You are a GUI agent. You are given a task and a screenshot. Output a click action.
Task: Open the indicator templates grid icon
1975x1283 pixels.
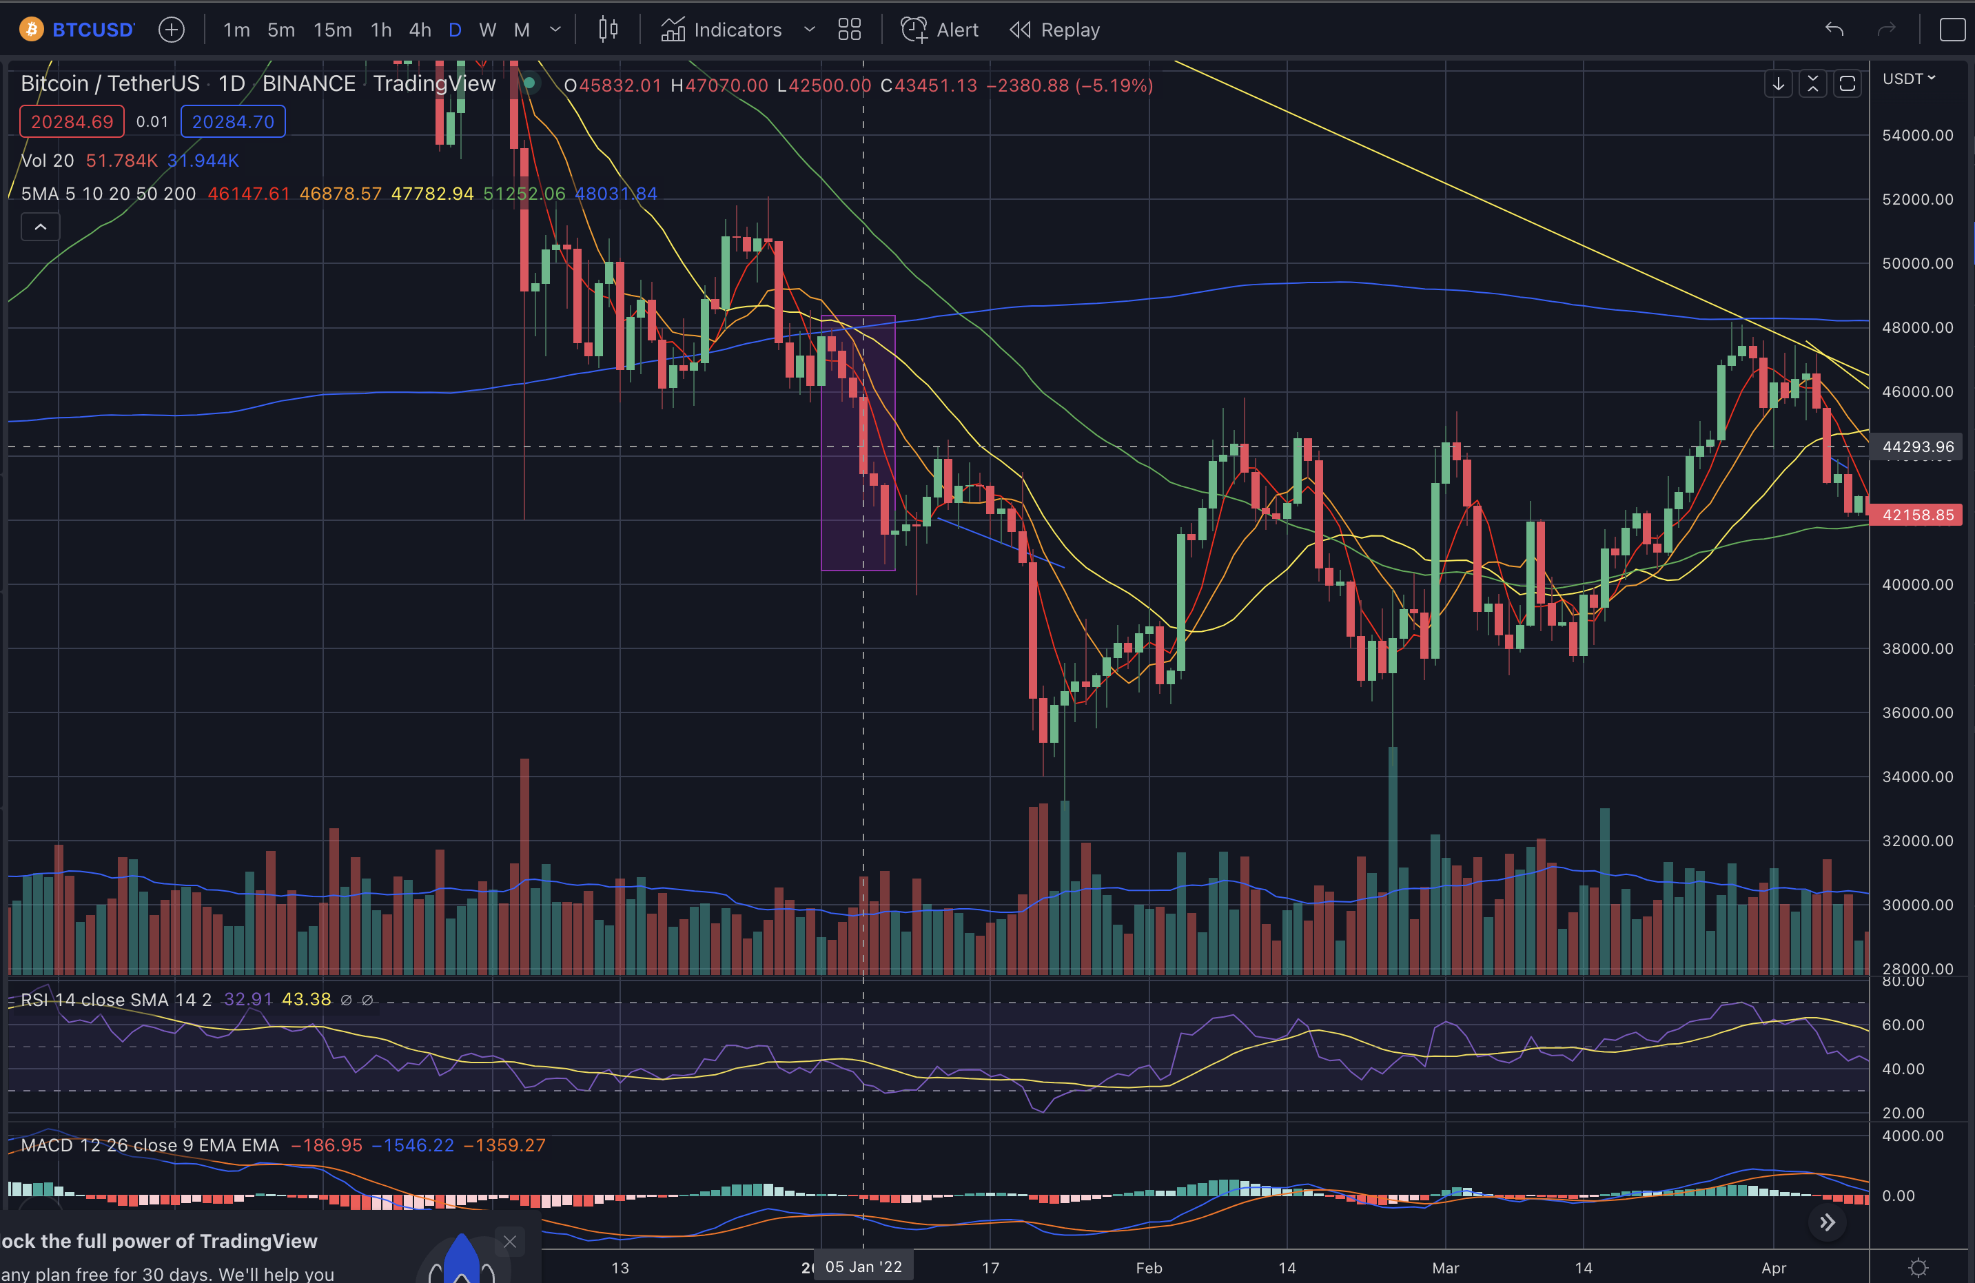[849, 30]
